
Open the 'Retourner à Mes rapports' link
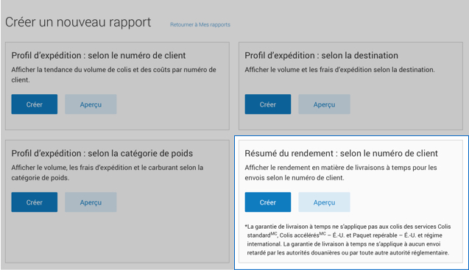(200, 24)
